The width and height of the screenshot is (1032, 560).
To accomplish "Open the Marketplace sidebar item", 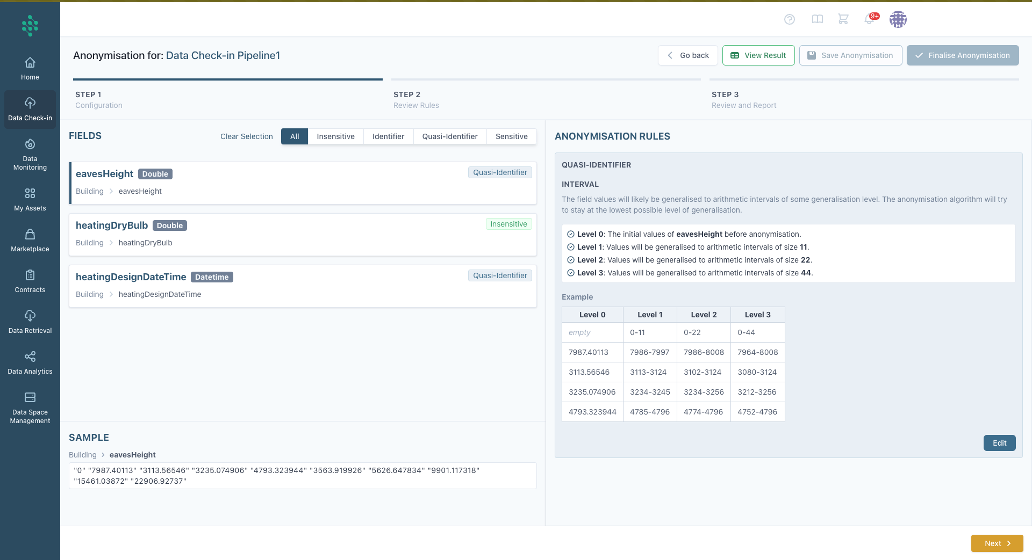I will pyautogui.click(x=30, y=241).
